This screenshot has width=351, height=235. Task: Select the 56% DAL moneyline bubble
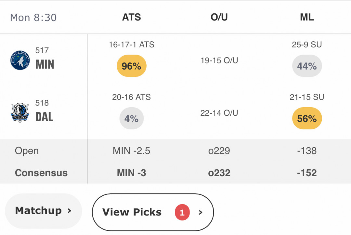click(x=307, y=118)
